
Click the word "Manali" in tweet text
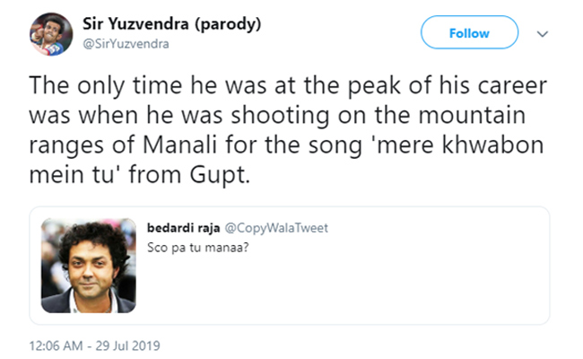pos(180,144)
